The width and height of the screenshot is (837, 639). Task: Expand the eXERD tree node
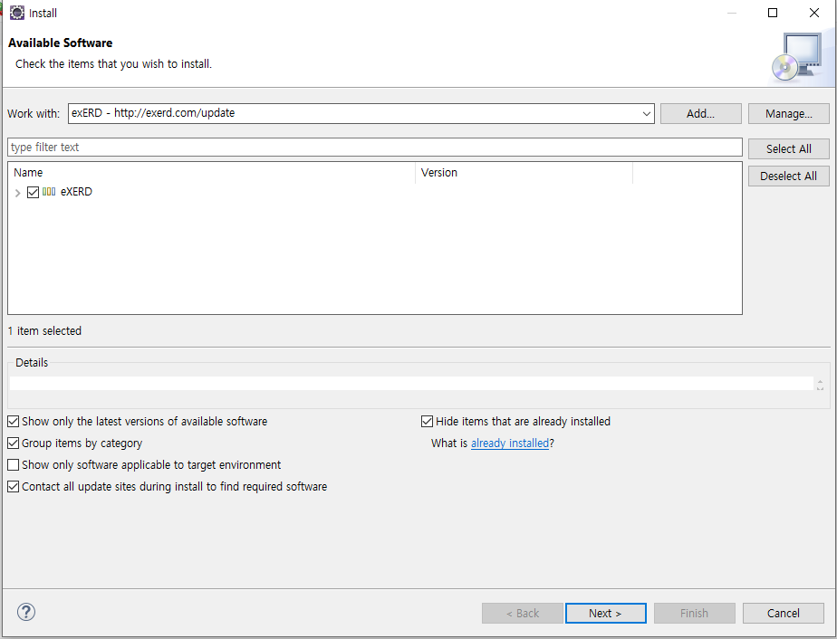(17, 193)
